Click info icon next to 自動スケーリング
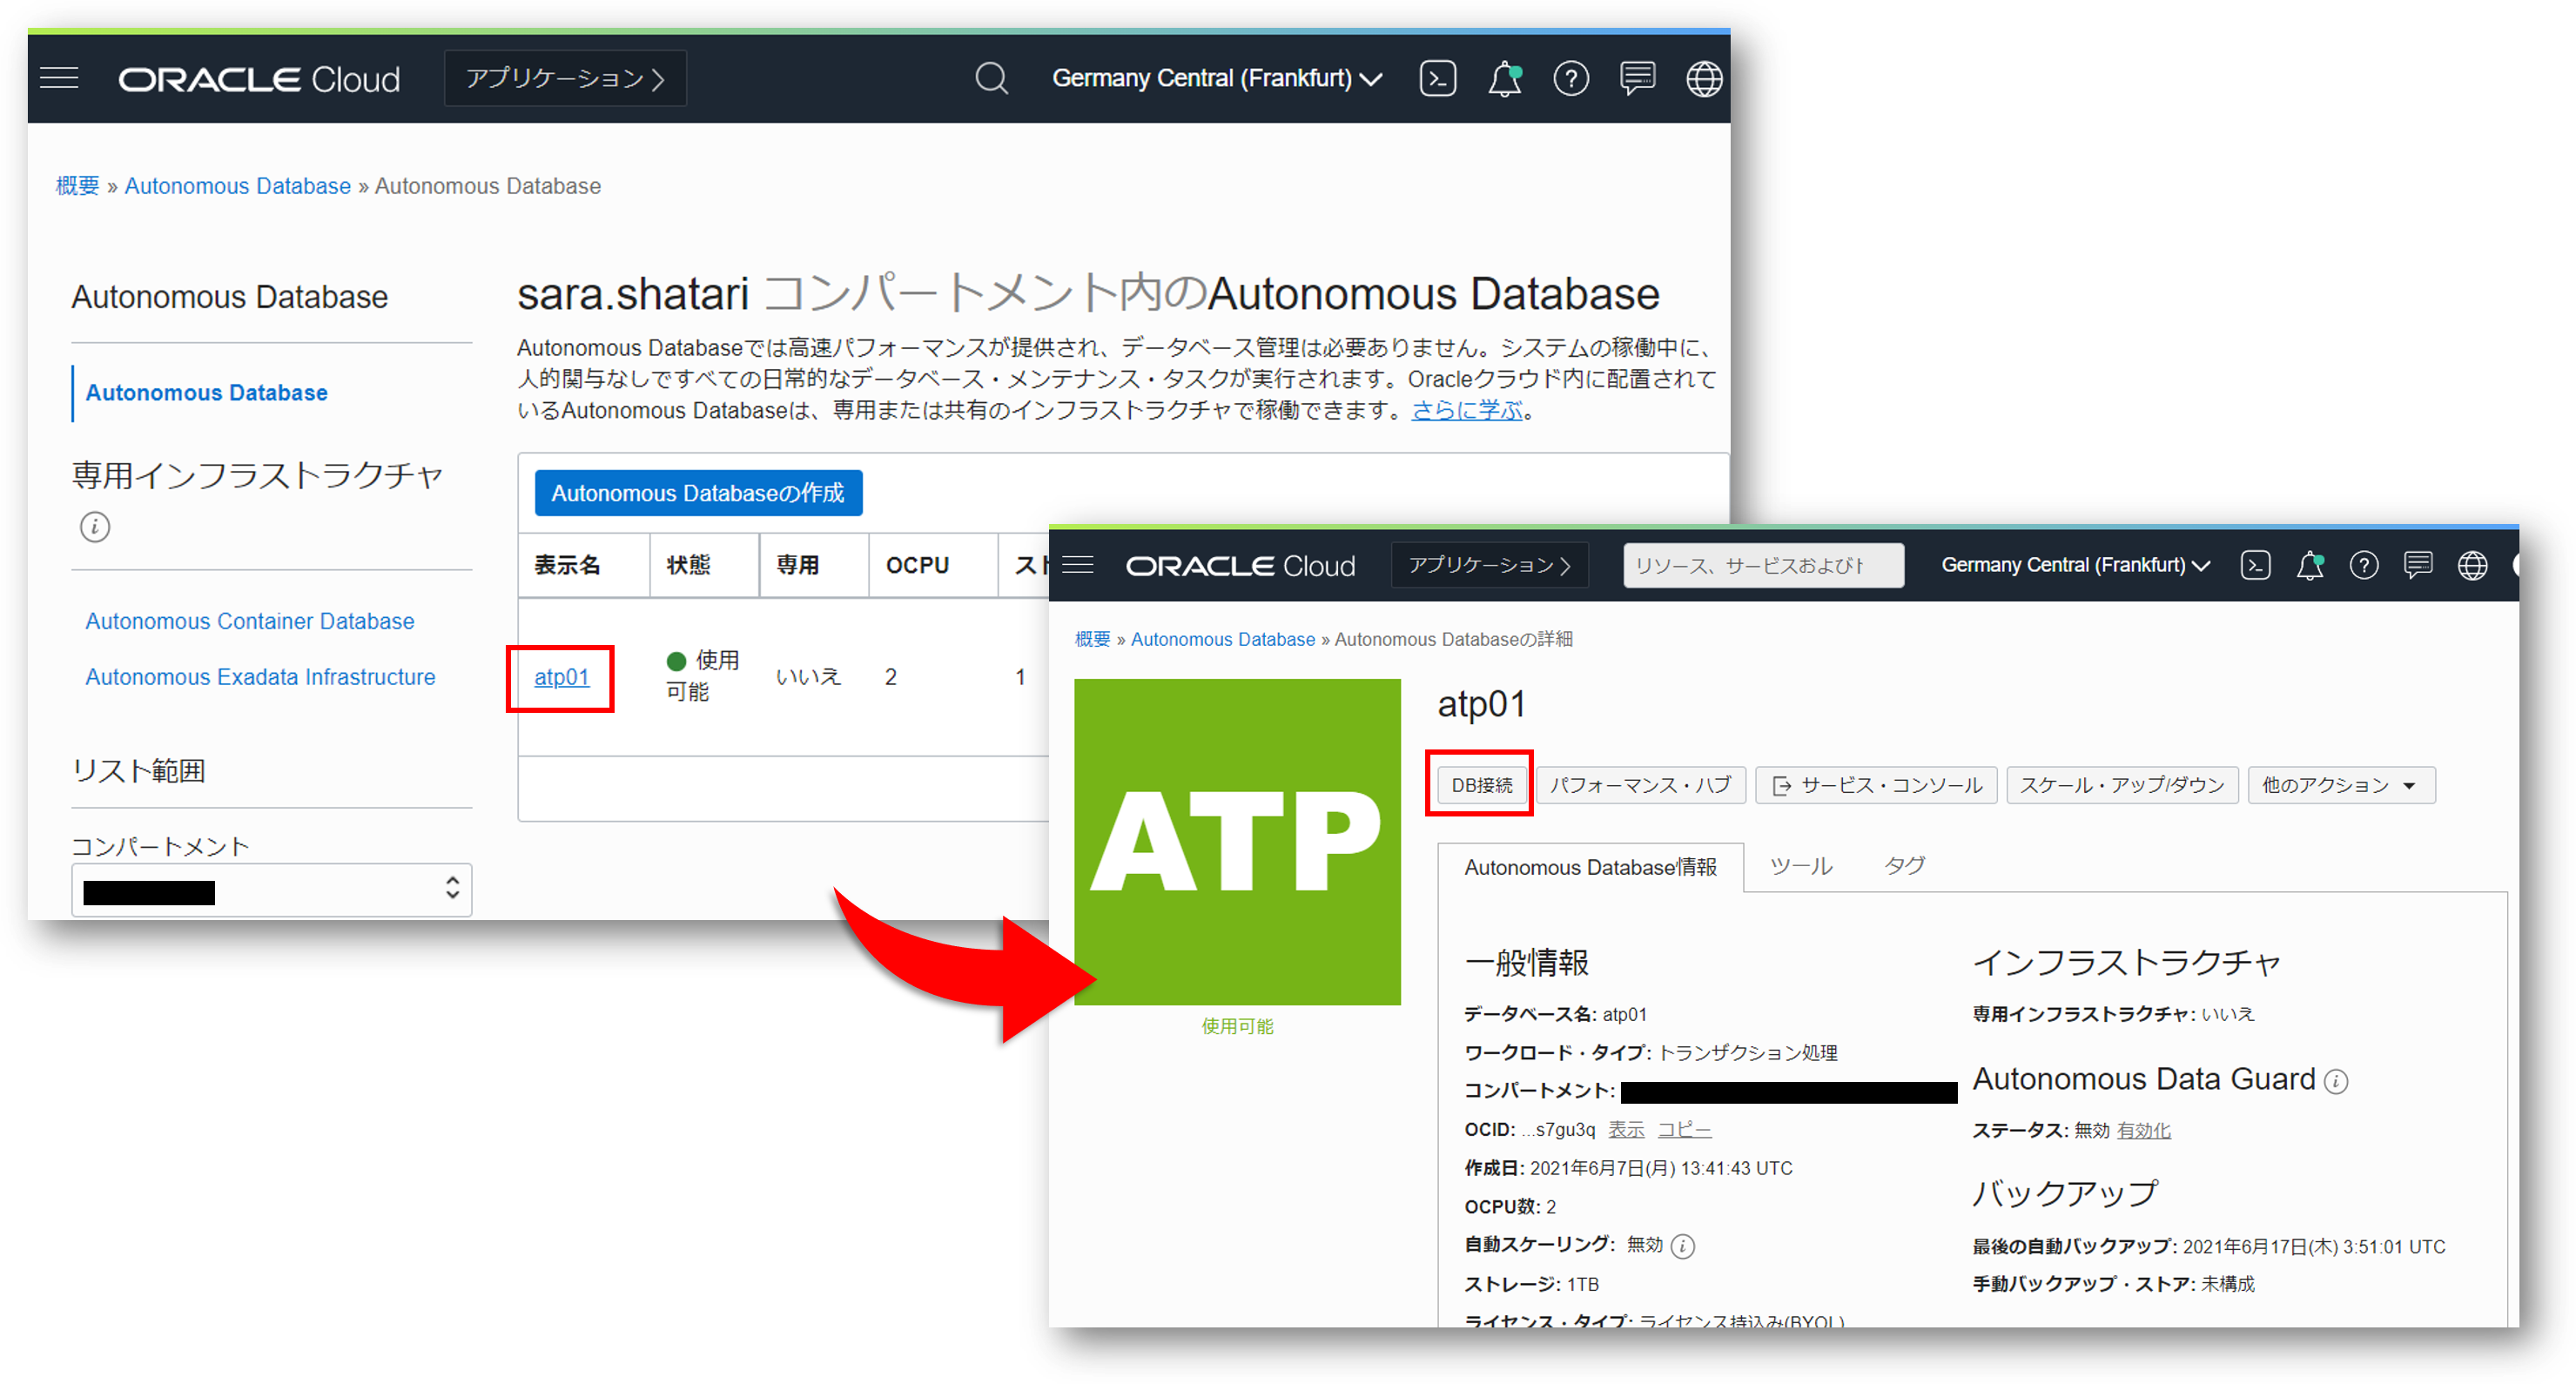Viewport: 2576px width, 1384px height. [1683, 1246]
